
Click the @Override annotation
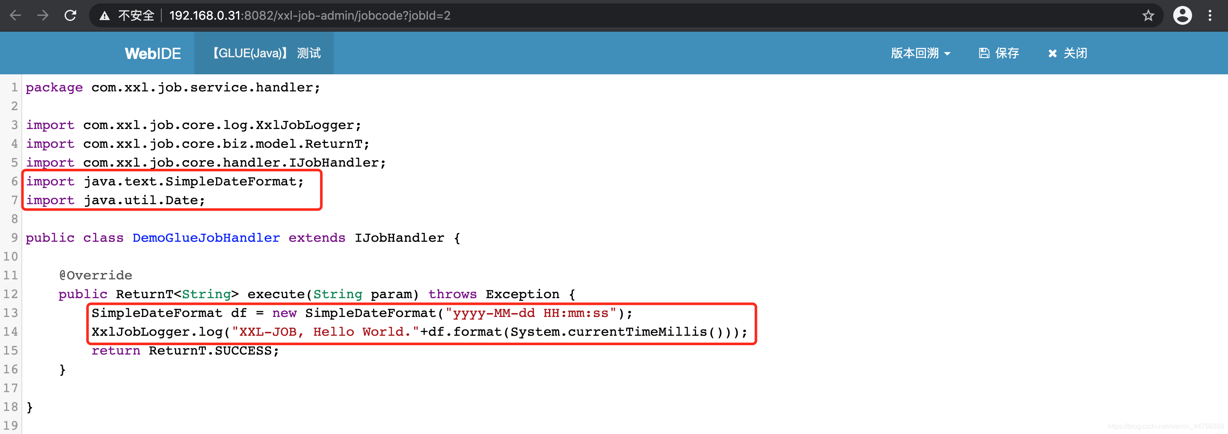pos(95,276)
